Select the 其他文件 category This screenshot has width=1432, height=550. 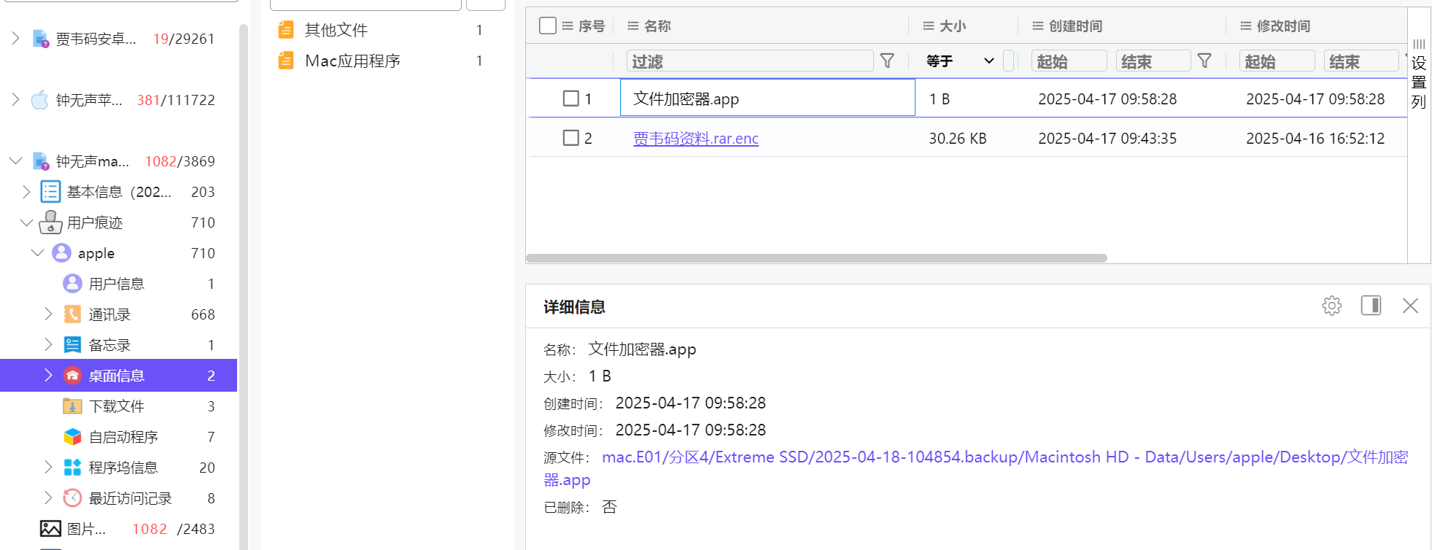(336, 30)
